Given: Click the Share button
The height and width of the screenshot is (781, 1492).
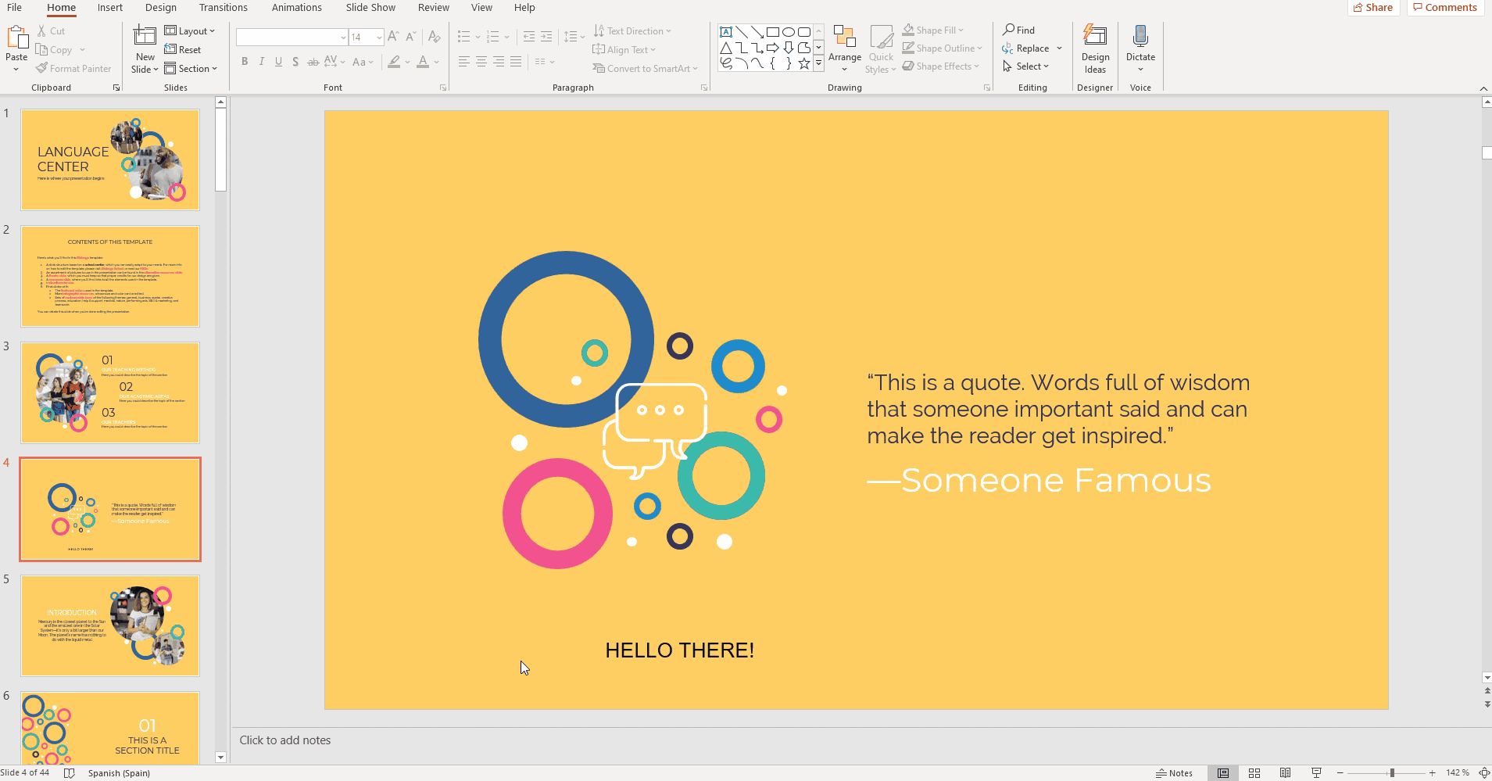Looking at the screenshot, I should [1373, 8].
